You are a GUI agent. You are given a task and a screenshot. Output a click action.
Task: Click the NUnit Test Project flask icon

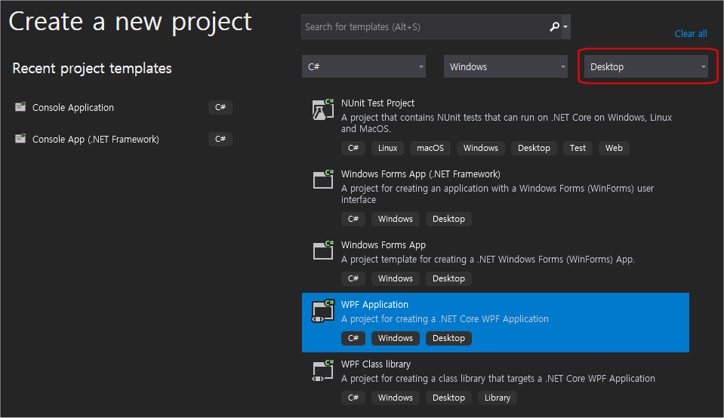pos(323,109)
